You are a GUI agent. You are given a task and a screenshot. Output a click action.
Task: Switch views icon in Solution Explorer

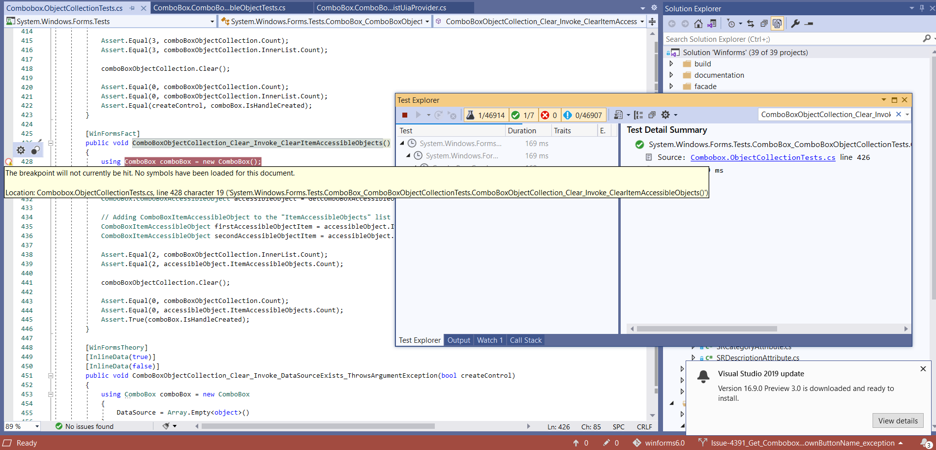point(711,24)
